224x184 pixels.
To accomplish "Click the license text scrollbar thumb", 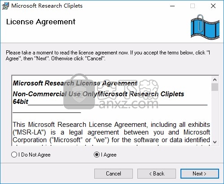I will pos(215,87).
